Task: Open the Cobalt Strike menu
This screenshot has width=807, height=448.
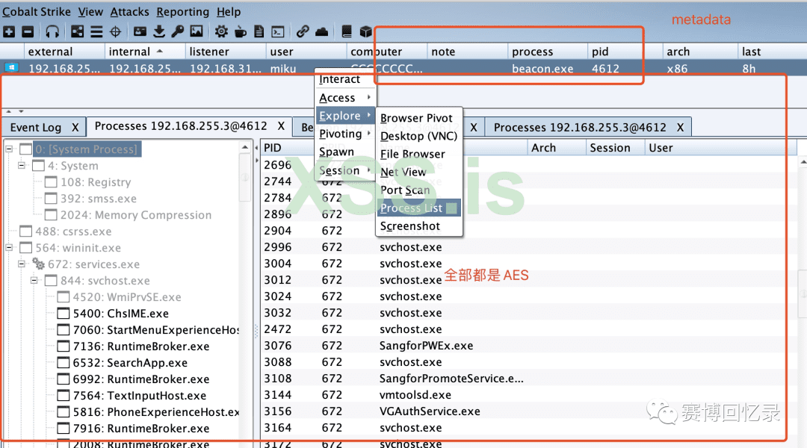Action: coord(37,11)
